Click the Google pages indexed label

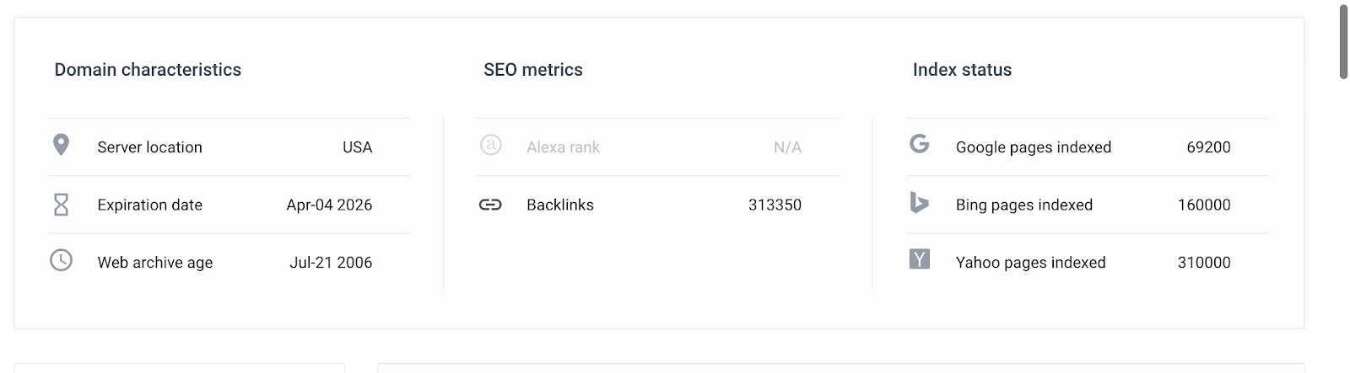point(1034,147)
